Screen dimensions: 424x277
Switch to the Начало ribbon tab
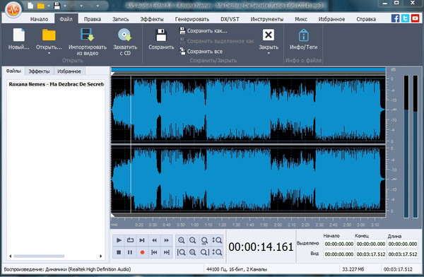point(39,19)
